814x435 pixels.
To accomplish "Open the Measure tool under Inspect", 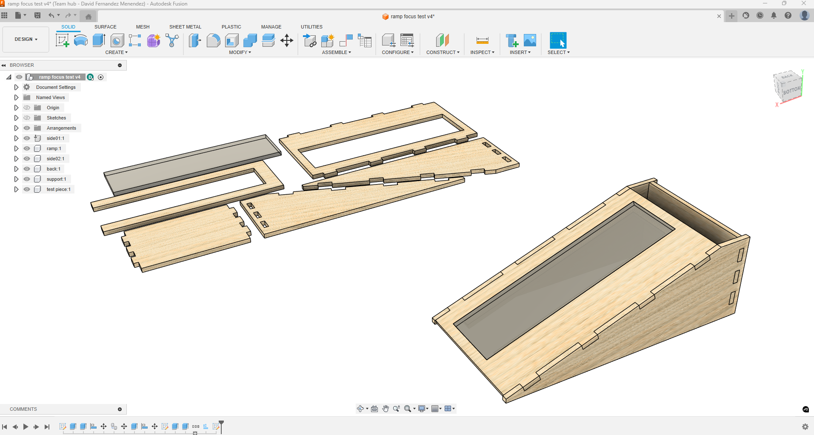I will tap(482, 40).
